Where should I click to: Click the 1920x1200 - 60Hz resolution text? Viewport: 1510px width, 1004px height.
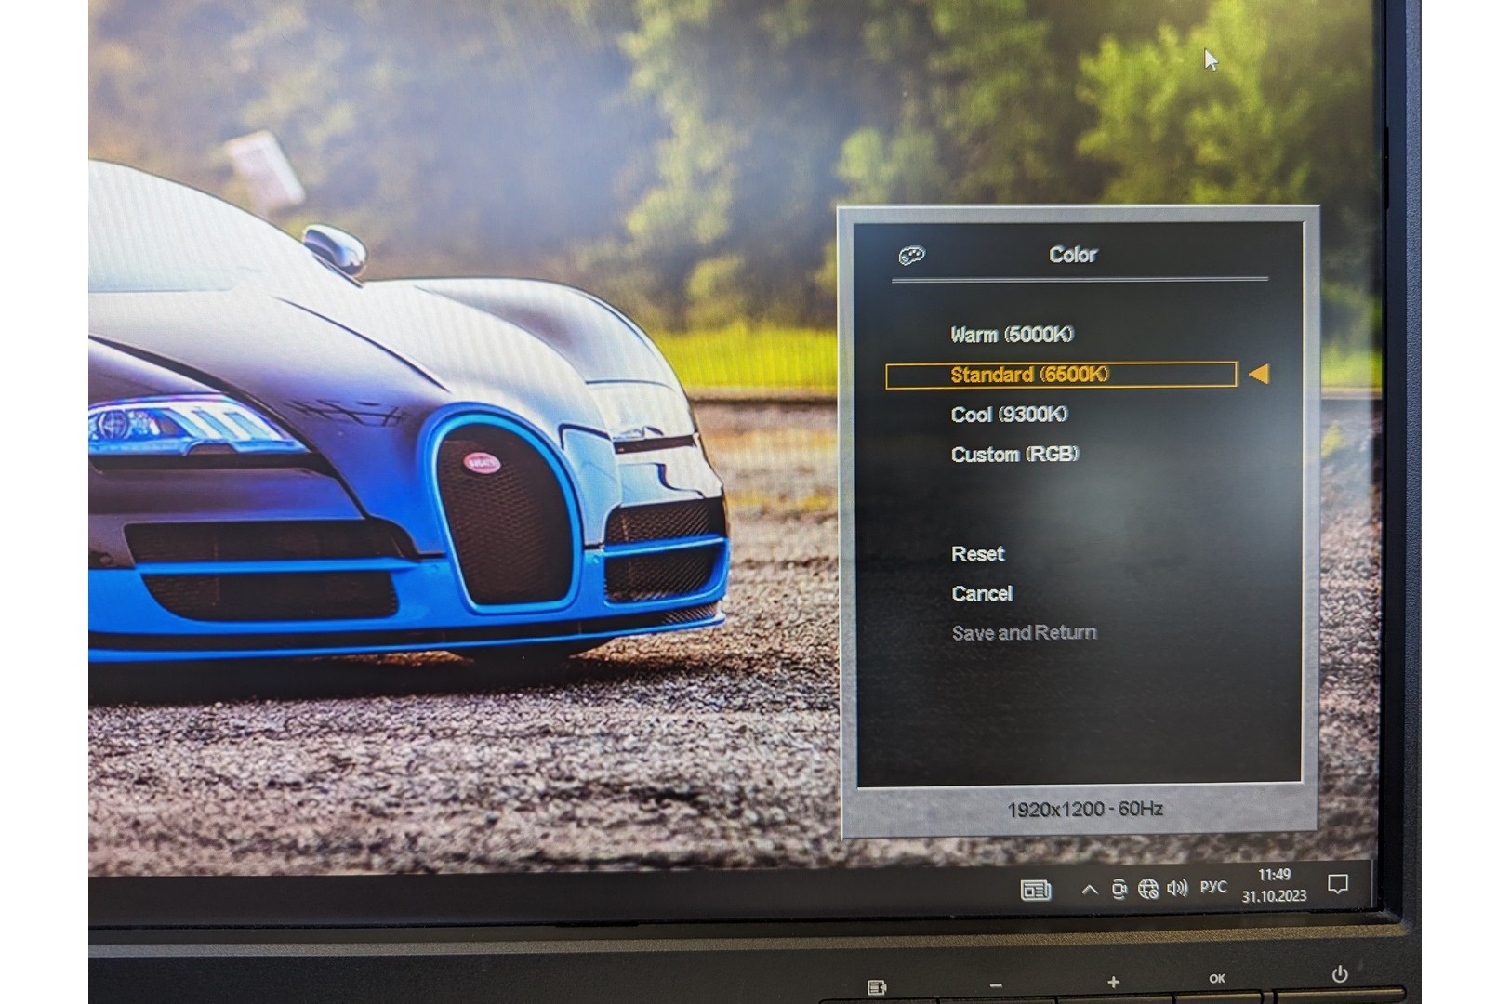click(x=1084, y=810)
